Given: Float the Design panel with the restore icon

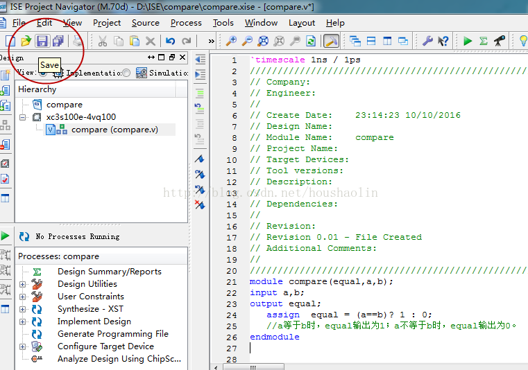Looking at the screenshot, I should tap(172, 58).
